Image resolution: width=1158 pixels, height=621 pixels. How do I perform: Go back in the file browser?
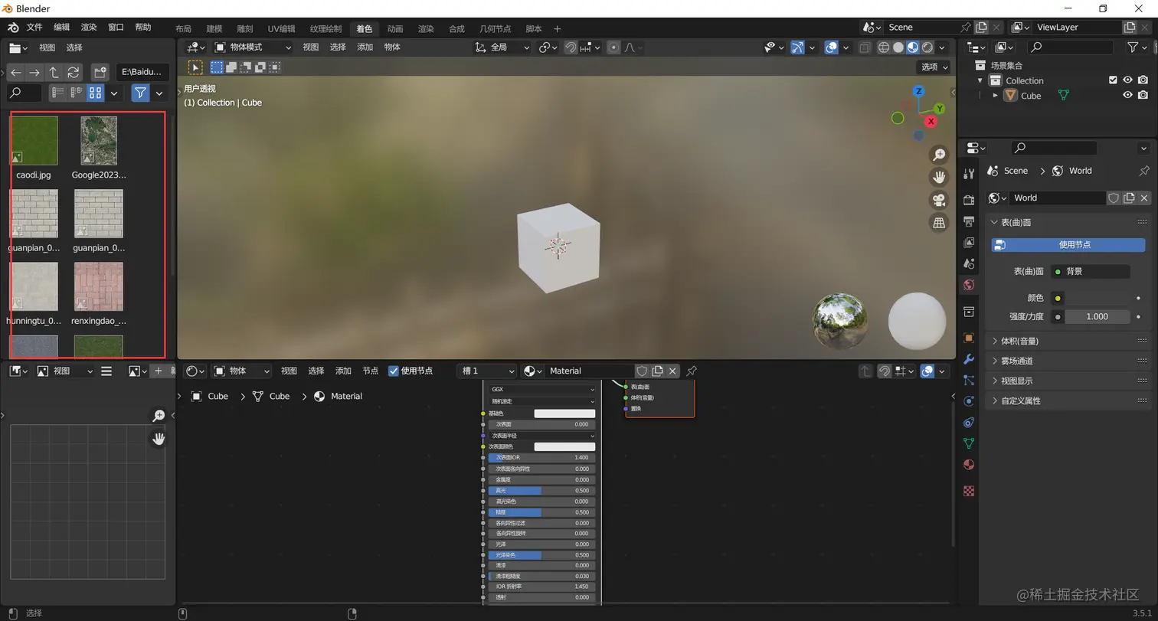pos(16,73)
